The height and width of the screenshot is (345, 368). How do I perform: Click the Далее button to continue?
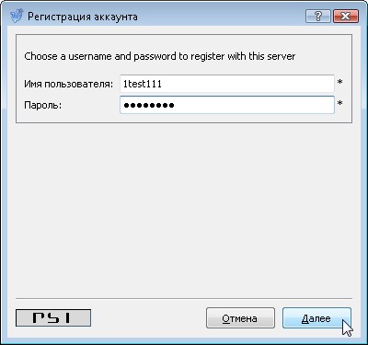(316, 318)
